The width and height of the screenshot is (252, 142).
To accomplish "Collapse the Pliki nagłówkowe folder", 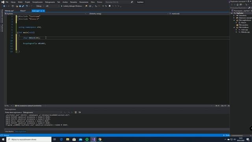I will coord(234,20).
